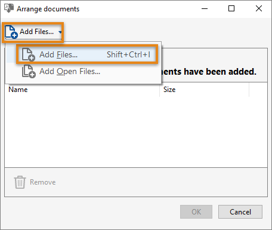Close the Arrange documents window
The height and width of the screenshot is (230, 272).
click(x=259, y=8)
